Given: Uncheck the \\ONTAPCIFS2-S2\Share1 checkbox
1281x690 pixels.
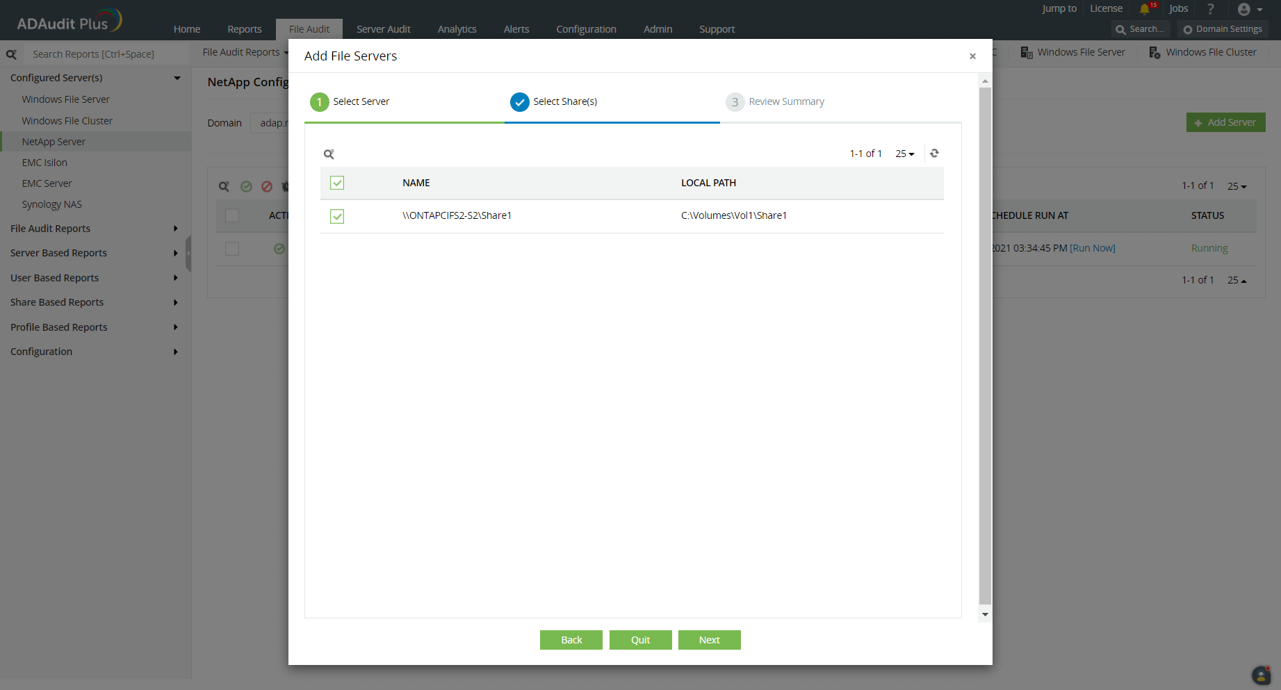Looking at the screenshot, I should click(337, 216).
